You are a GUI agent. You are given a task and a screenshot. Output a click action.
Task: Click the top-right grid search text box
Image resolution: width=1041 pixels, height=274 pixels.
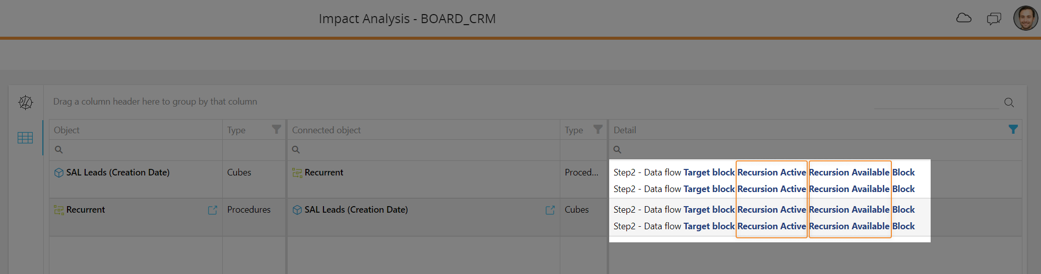[x=936, y=103]
